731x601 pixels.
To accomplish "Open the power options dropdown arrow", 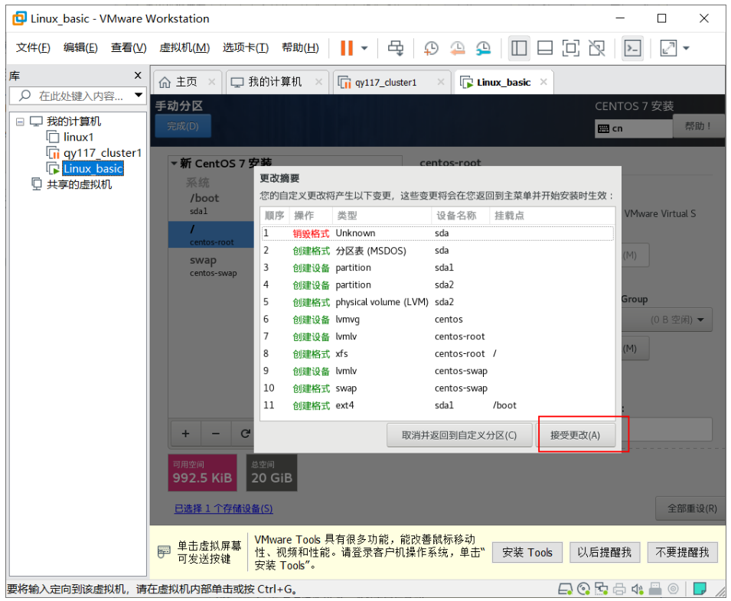I will [x=364, y=47].
